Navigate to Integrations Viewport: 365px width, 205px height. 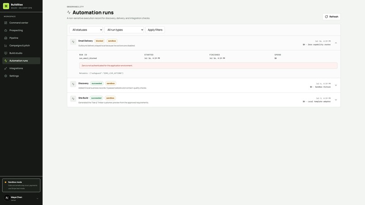click(x=21, y=68)
